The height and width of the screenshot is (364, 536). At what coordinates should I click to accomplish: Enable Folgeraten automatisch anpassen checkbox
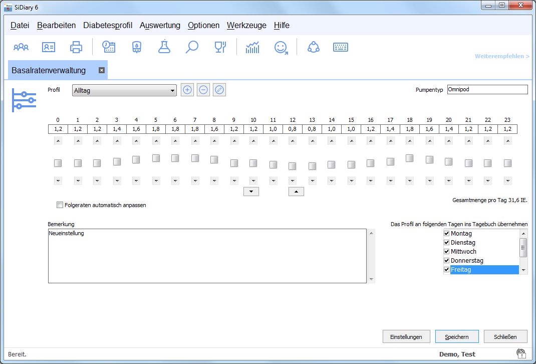(x=60, y=205)
